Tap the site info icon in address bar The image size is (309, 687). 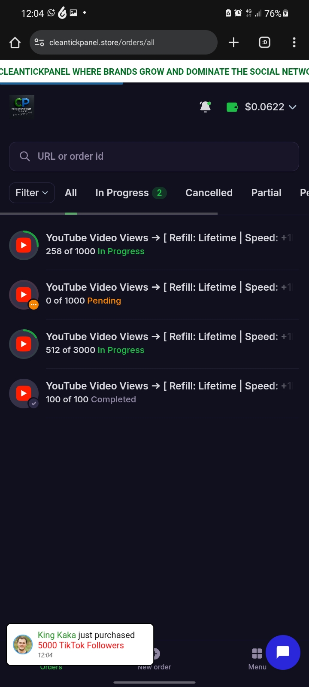pos(39,43)
